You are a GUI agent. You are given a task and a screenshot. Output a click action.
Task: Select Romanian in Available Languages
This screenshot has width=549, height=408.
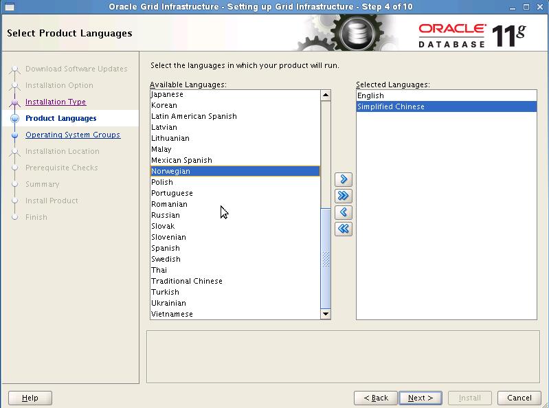click(235, 205)
